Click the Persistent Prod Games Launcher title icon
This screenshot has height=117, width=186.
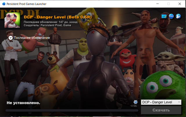click(x=4, y=4)
